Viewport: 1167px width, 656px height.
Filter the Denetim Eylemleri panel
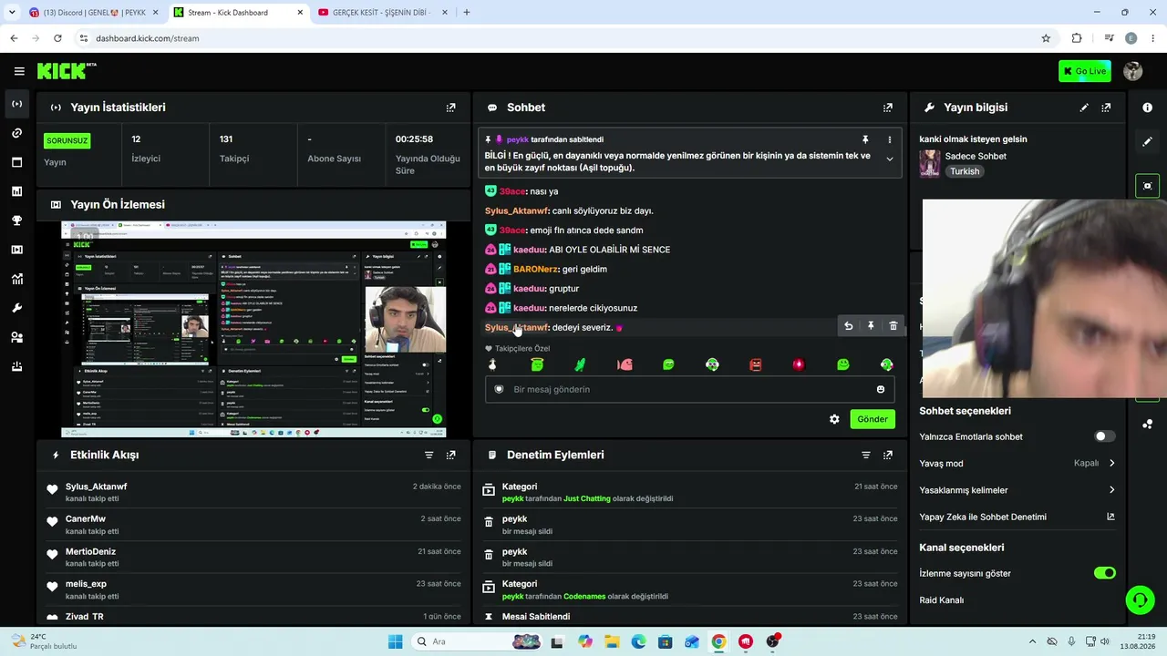tap(866, 455)
